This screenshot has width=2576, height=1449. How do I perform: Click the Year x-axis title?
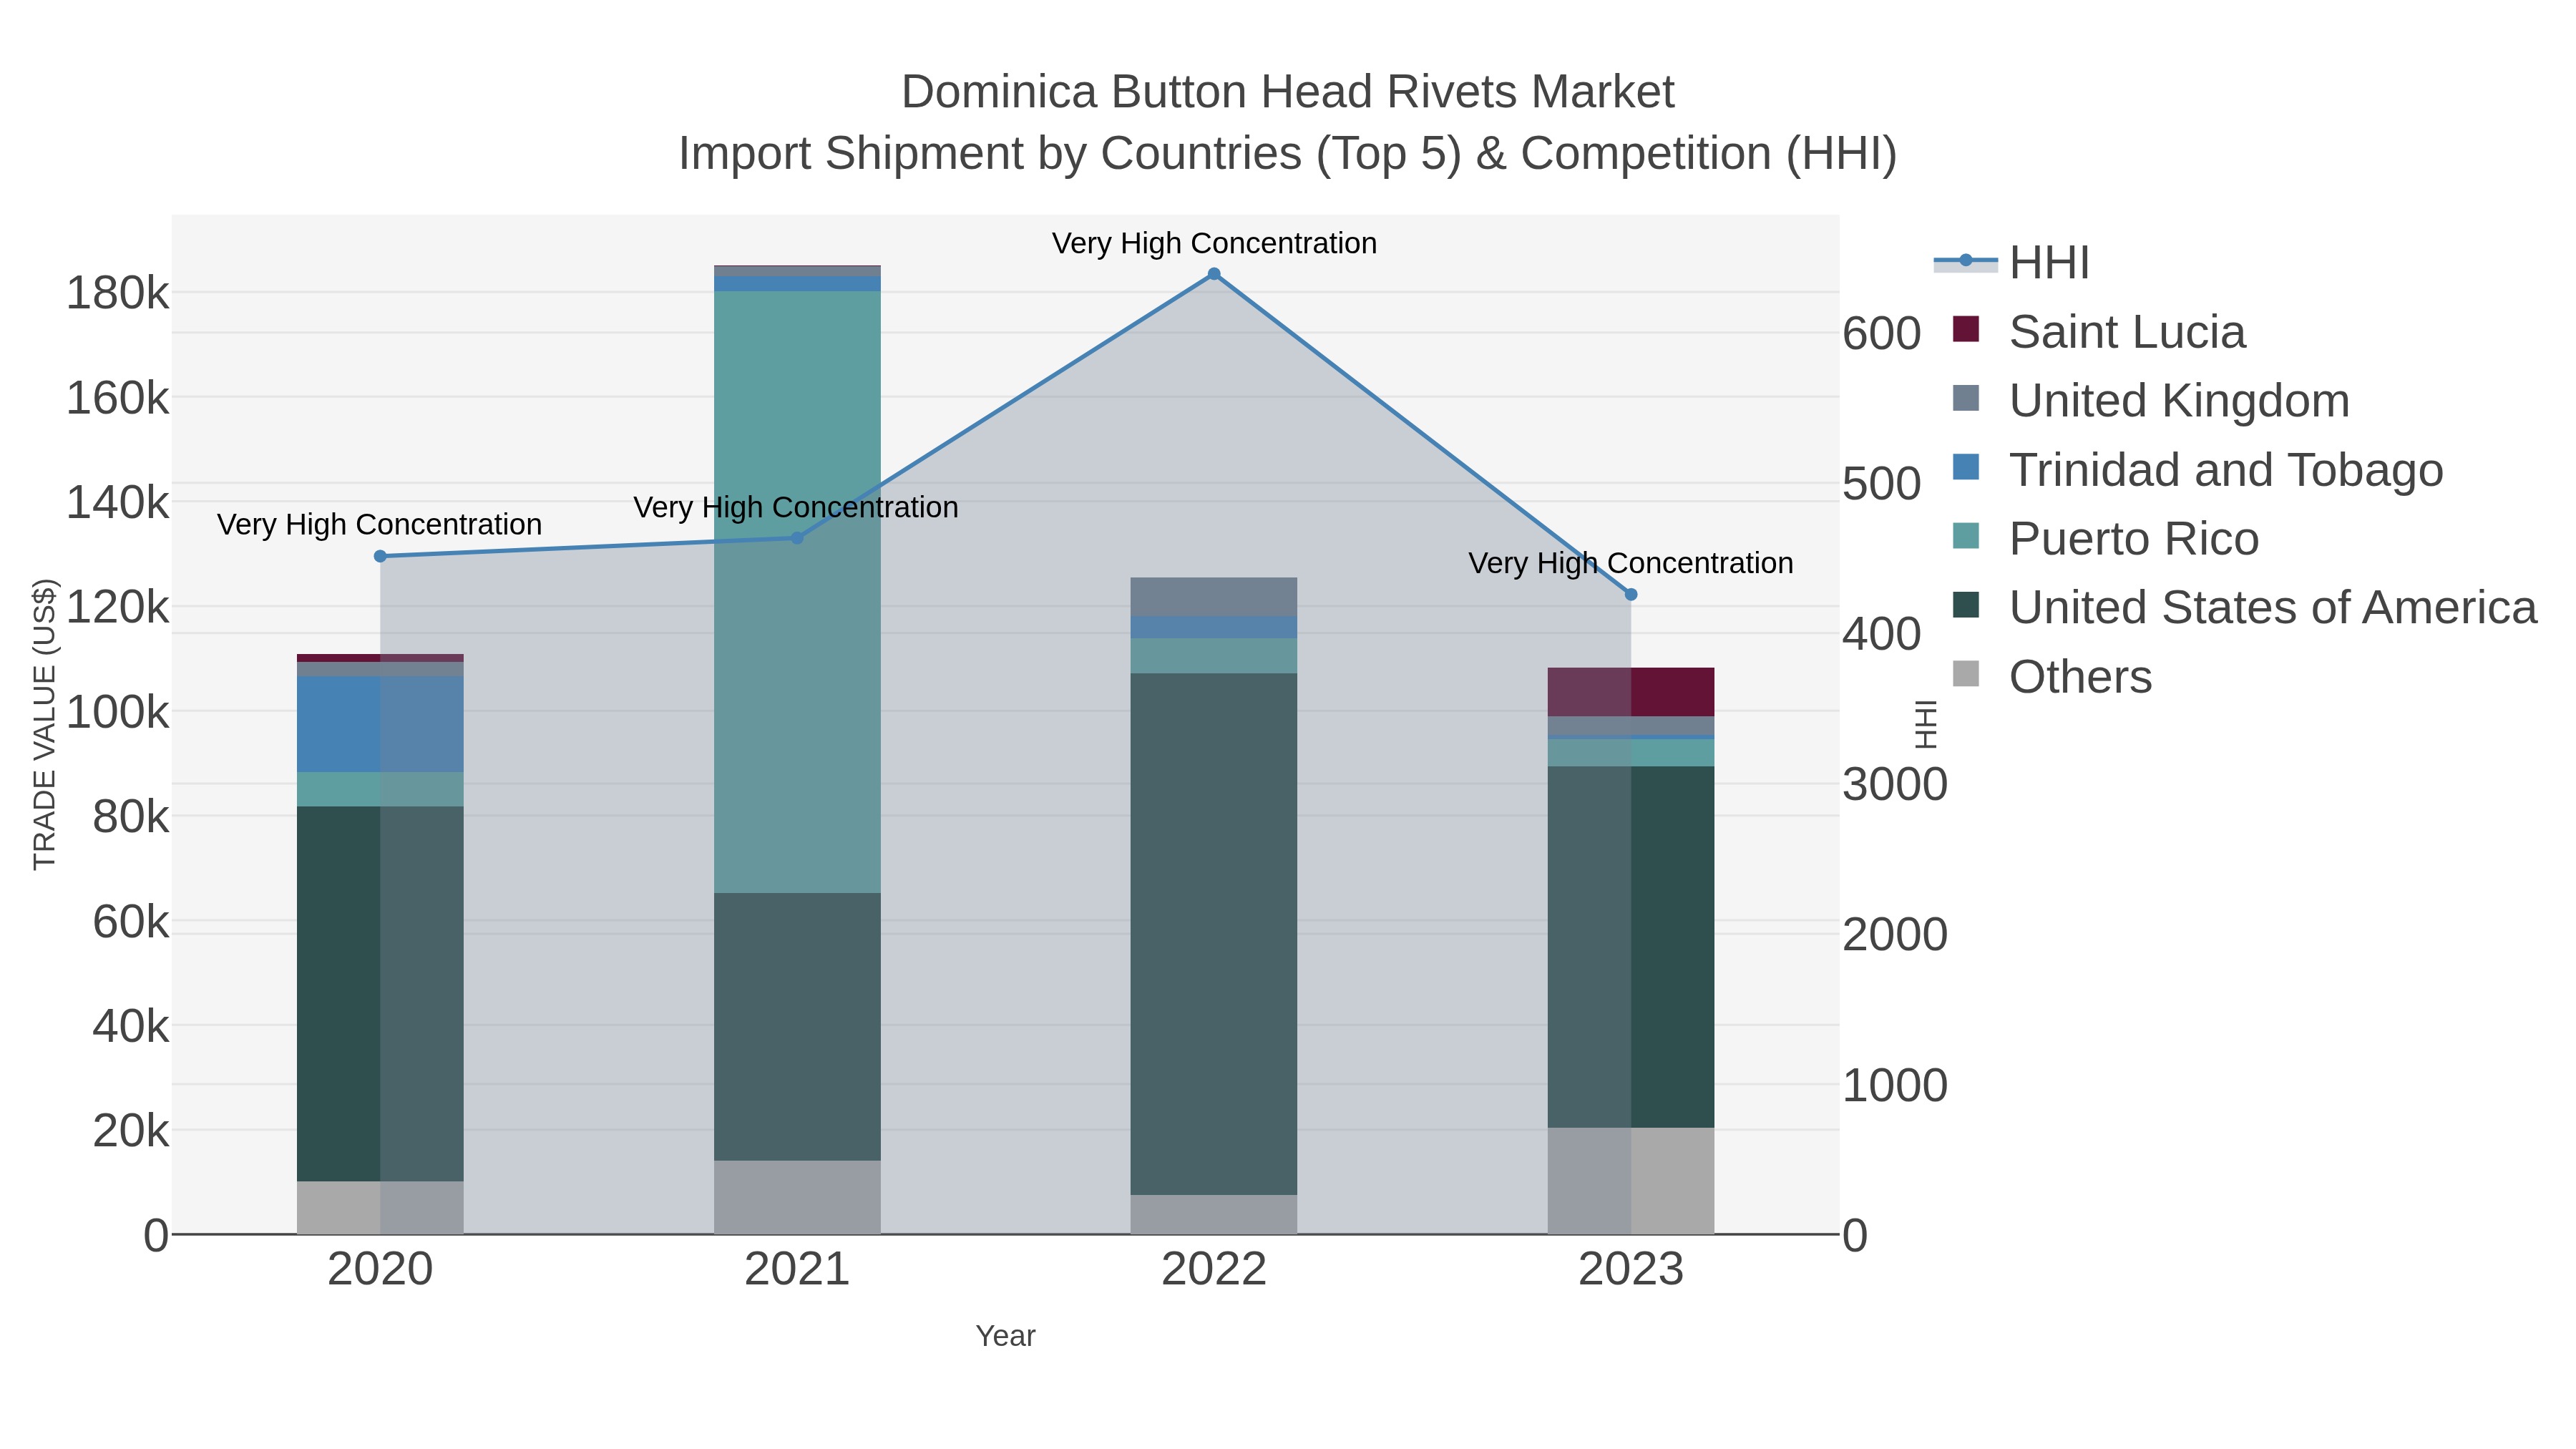click(x=1006, y=1336)
